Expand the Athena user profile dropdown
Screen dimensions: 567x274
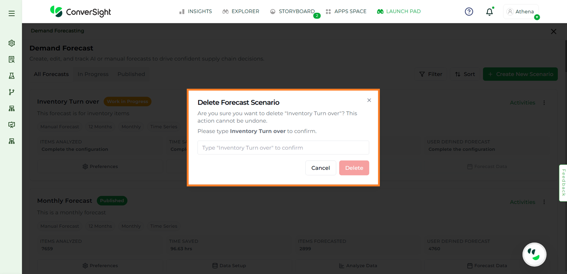coord(521,12)
